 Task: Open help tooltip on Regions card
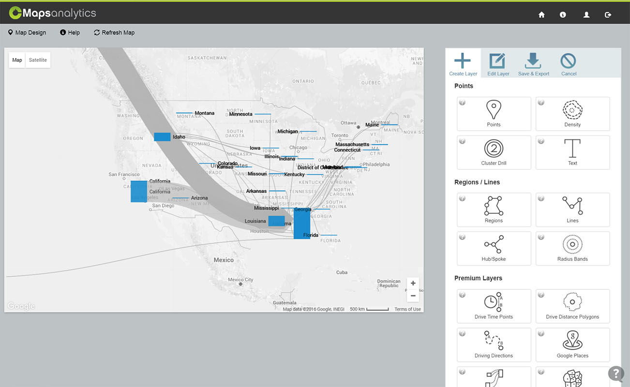[x=462, y=198]
